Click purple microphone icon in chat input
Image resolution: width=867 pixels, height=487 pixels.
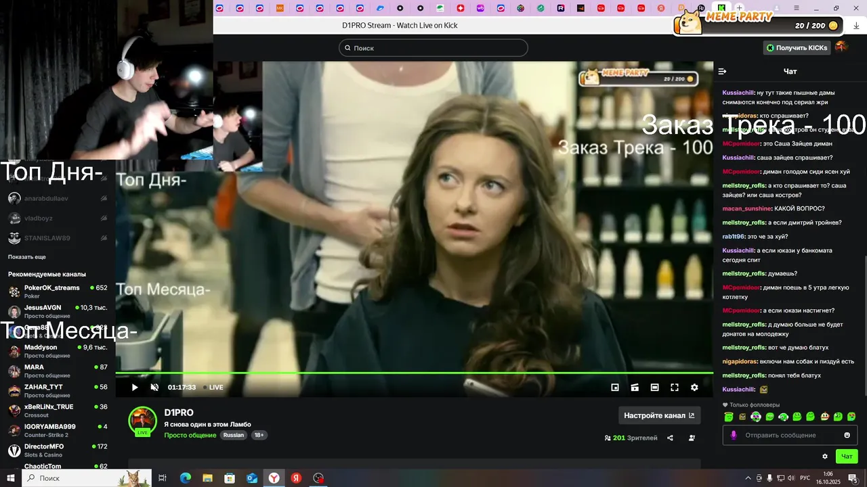click(x=733, y=435)
